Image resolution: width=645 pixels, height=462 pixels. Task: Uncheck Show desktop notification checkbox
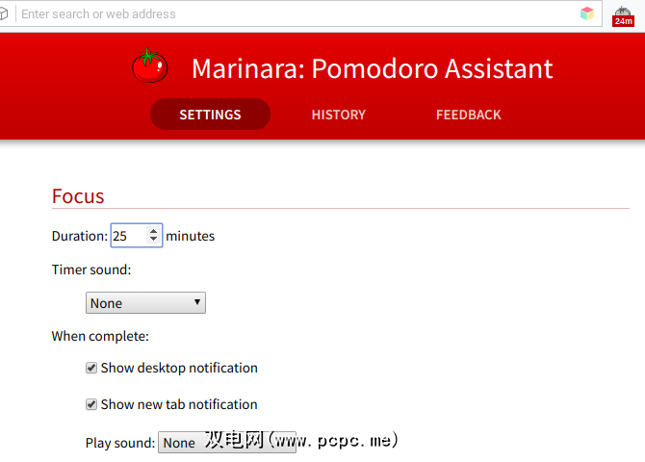click(91, 368)
